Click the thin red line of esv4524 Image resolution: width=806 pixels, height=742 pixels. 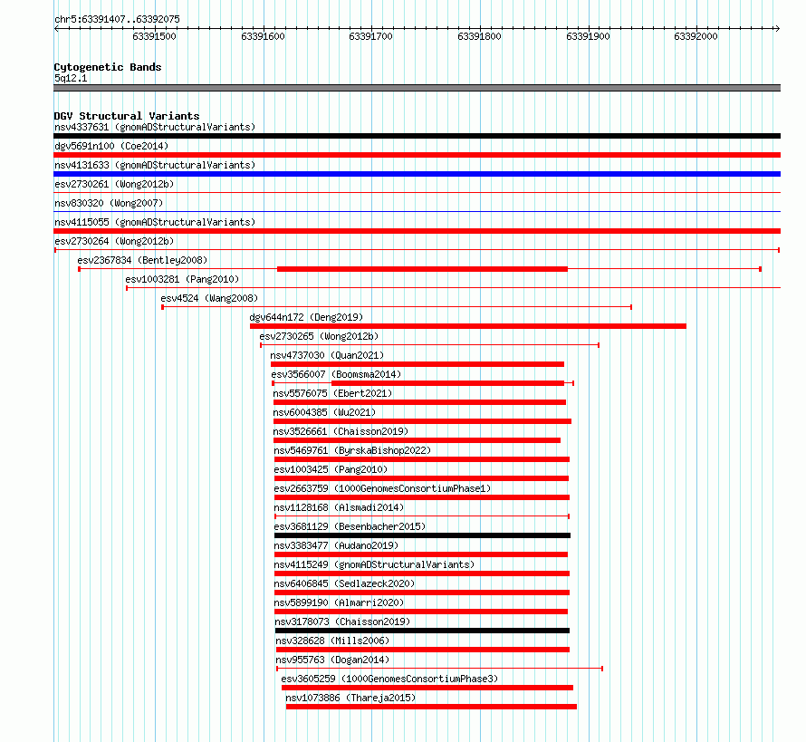coord(397,307)
